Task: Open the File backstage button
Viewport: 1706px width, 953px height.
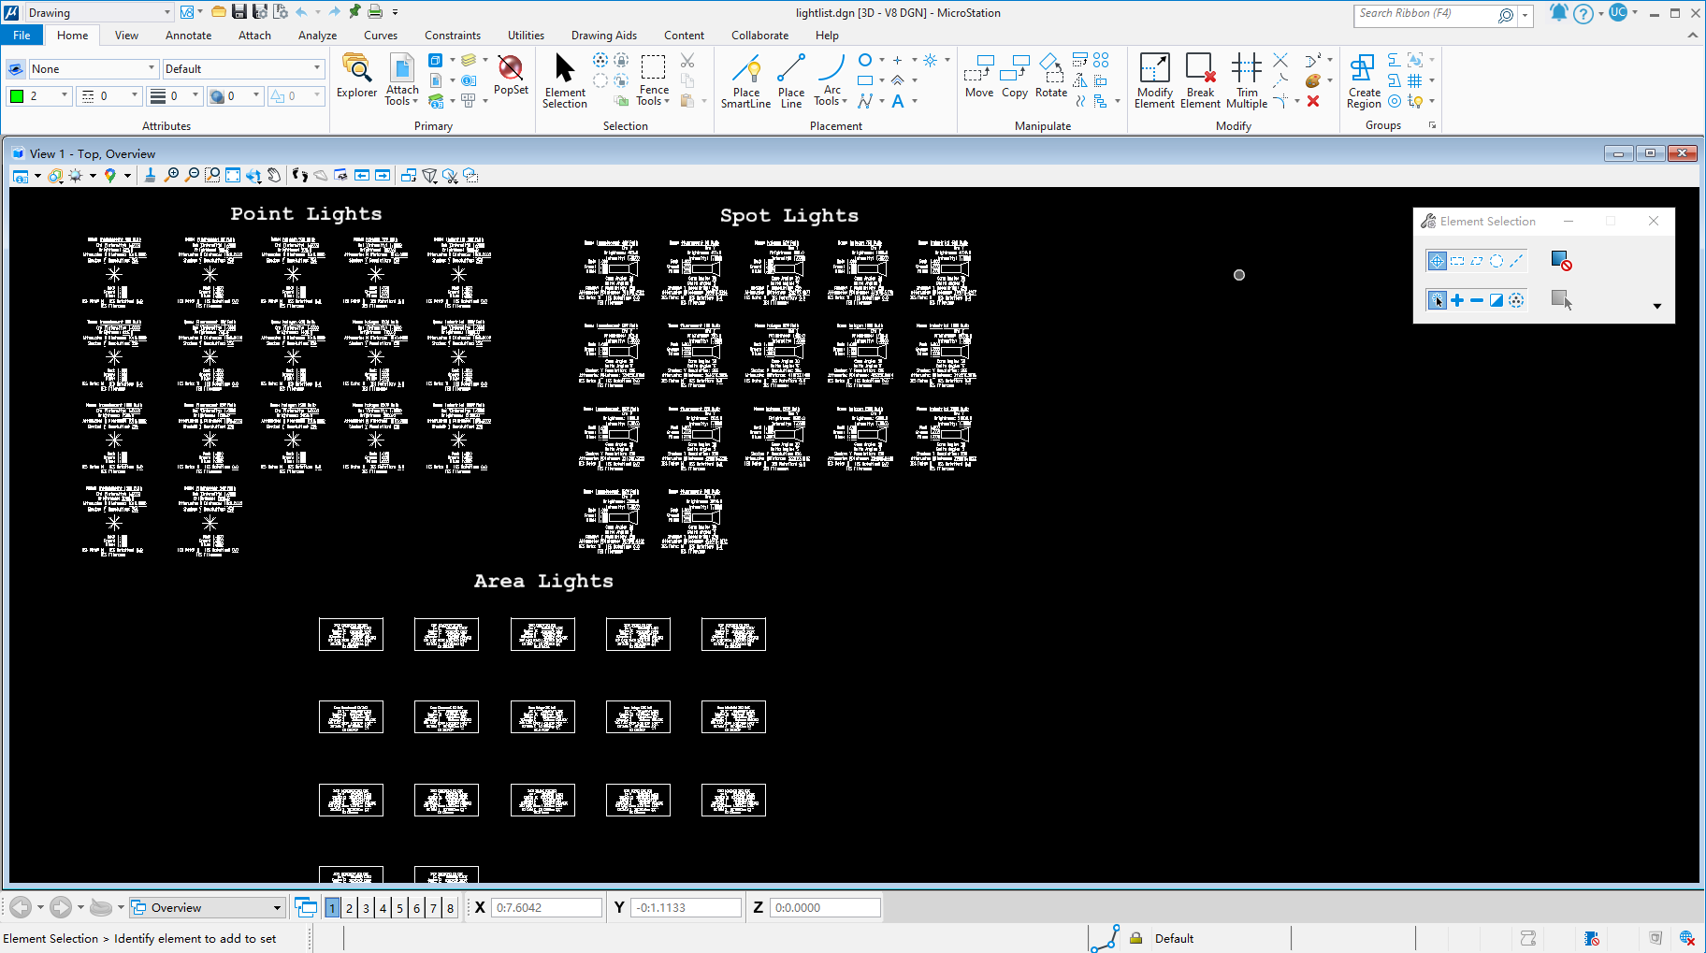Action: tap(22, 36)
